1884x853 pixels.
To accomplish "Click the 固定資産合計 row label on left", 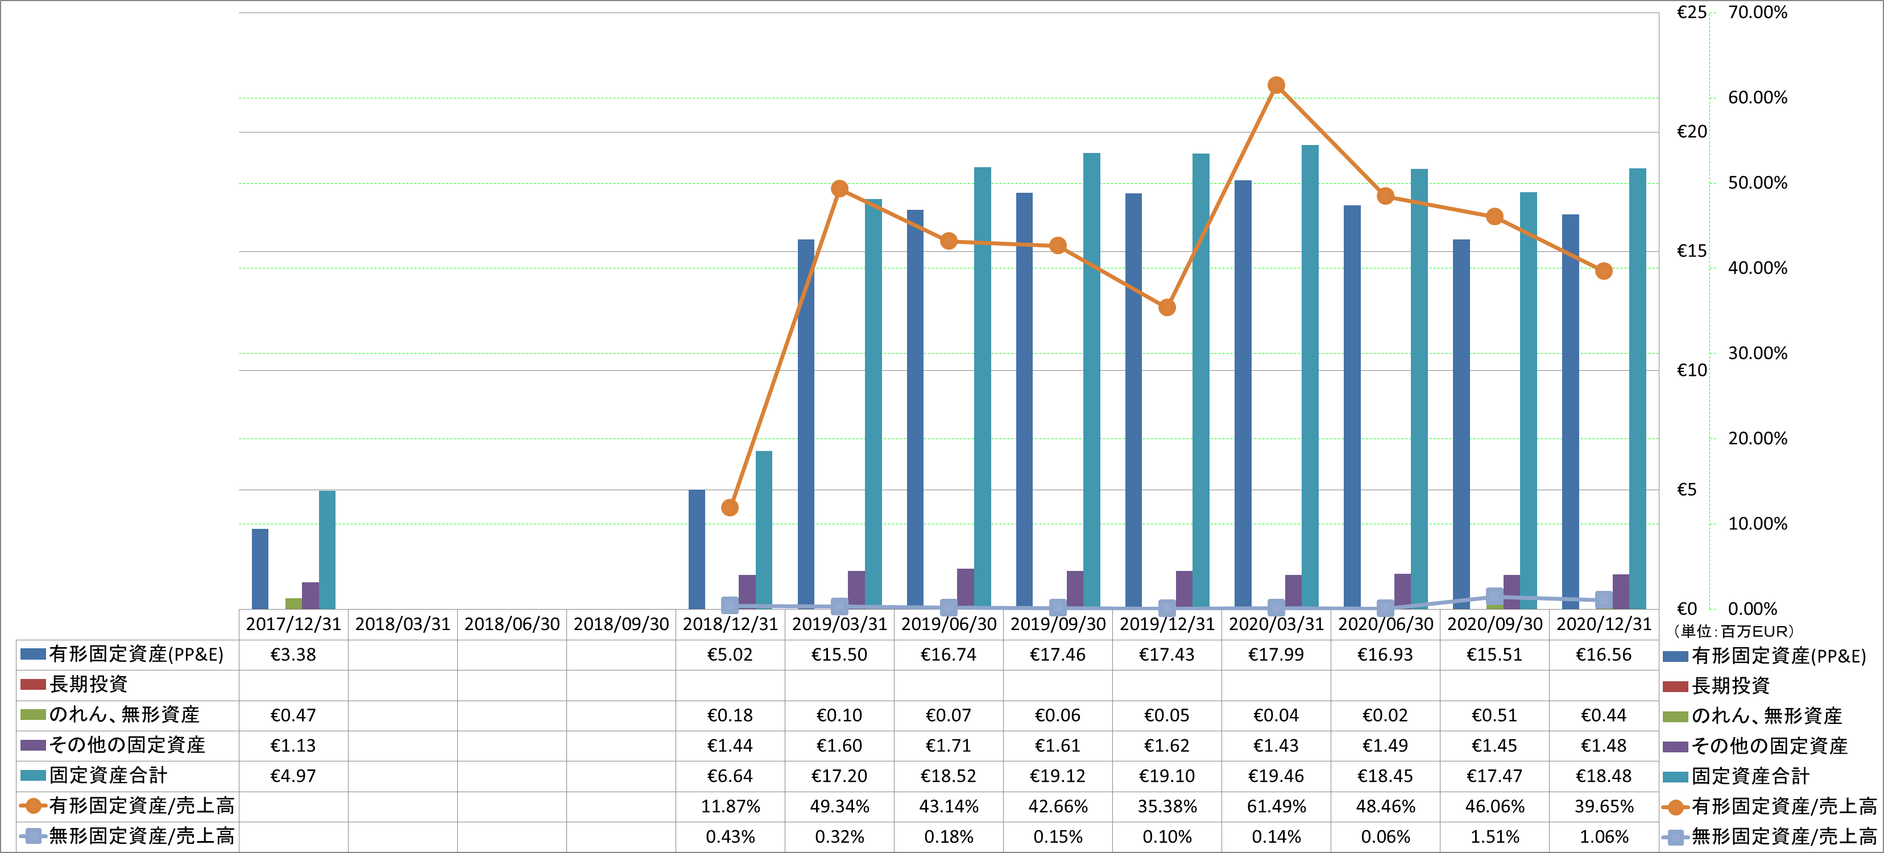I will pyautogui.click(x=108, y=776).
